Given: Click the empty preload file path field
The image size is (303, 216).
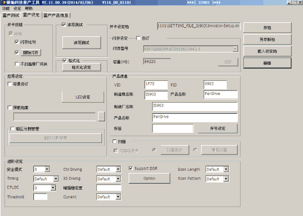Looking at the screenshot, I should coord(55,117).
